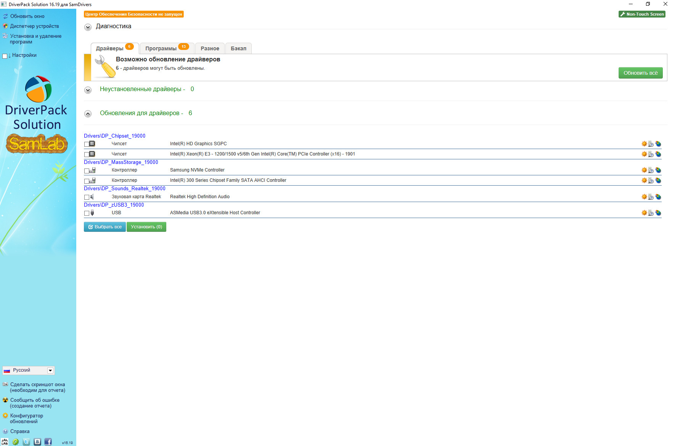Click the VK icon in the sidebar footer
This screenshot has height=446, width=675.
pos(37,442)
